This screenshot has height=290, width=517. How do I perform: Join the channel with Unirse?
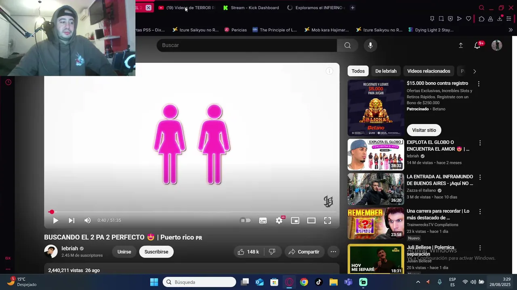click(124, 252)
